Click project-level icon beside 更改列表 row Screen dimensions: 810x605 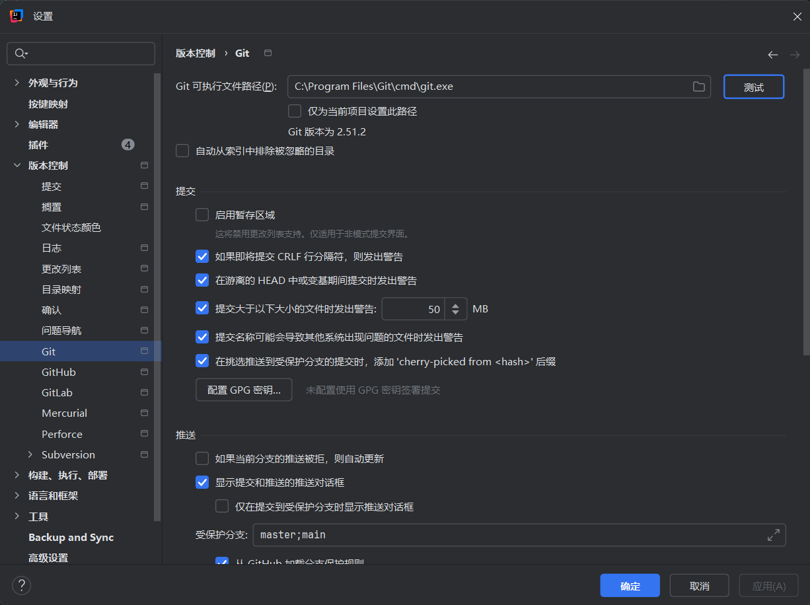coord(144,269)
